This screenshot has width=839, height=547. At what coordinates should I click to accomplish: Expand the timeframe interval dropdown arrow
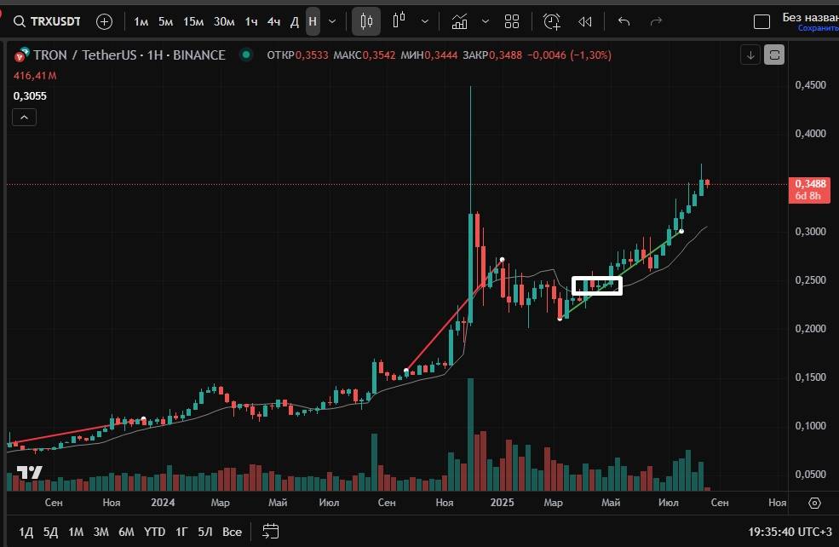(332, 21)
